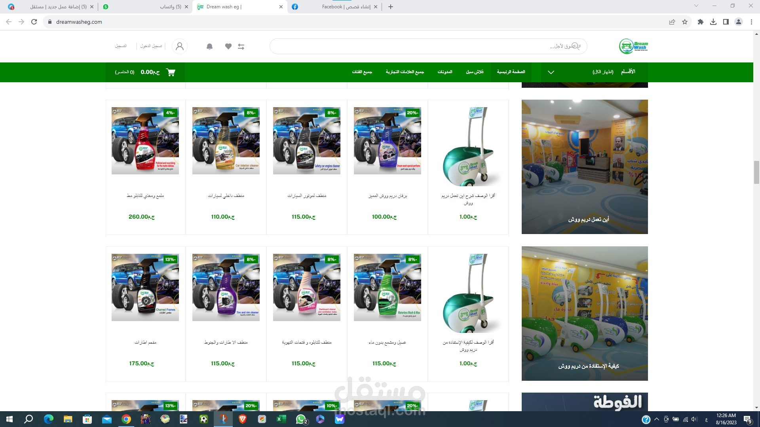
Task: Open the taskbar clock showing 12:26 AM
Action: pyautogui.click(x=726, y=419)
